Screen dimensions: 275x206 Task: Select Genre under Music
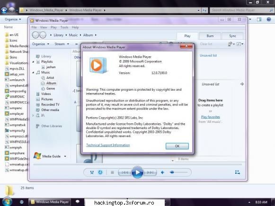[x=51, y=88]
